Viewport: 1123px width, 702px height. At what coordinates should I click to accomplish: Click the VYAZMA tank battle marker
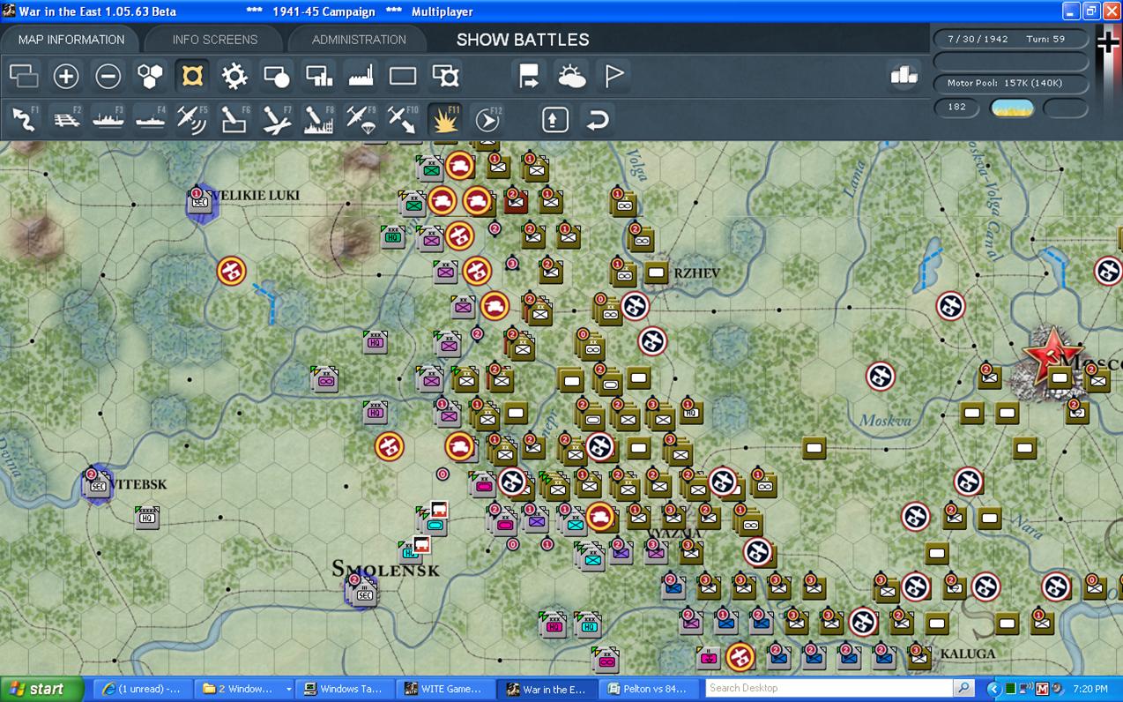pos(599,517)
